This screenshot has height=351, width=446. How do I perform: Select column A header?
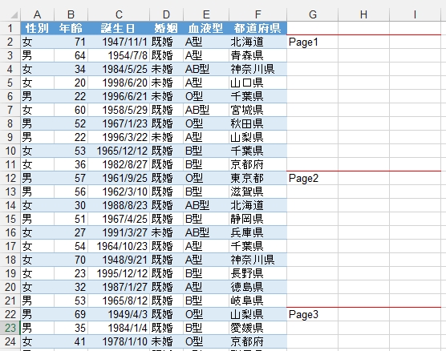(37, 14)
